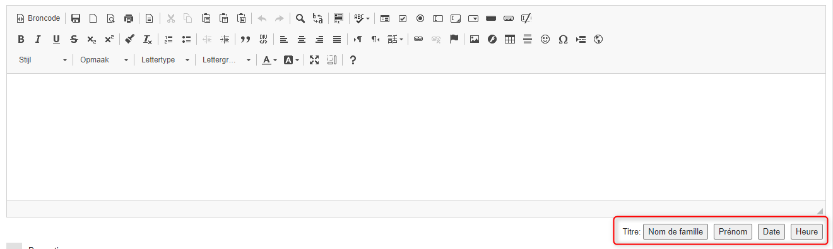This screenshot has height=249, width=833.
Task: Insert an image
Action: pos(475,39)
